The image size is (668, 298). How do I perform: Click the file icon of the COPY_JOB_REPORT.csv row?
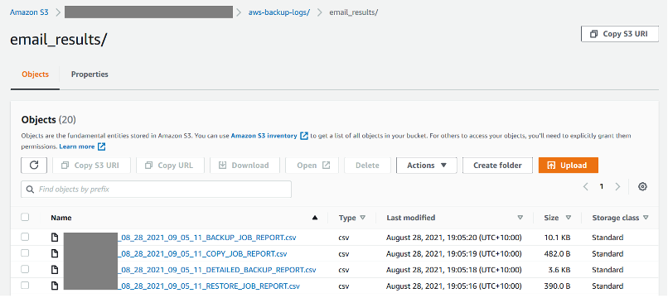(55, 254)
